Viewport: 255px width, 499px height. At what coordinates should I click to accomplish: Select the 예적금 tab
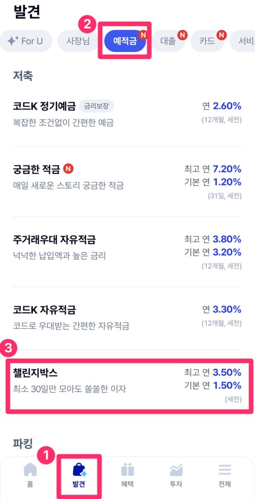pyautogui.click(x=125, y=41)
